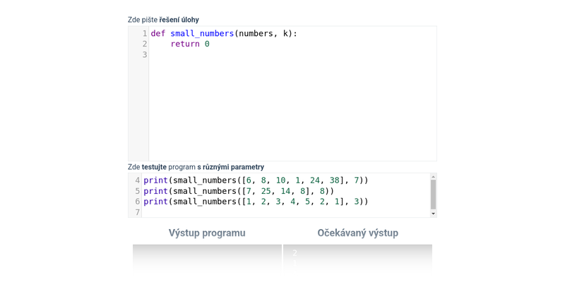Click line number 2 in the gutter
565x282 pixels.
coord(144,44)
